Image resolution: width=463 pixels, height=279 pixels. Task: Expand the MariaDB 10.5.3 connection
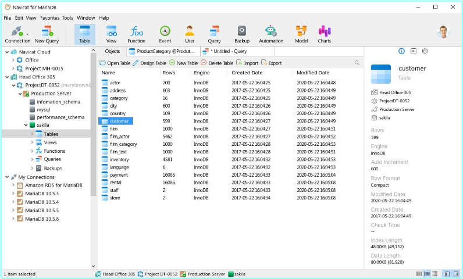click(13, 194)
